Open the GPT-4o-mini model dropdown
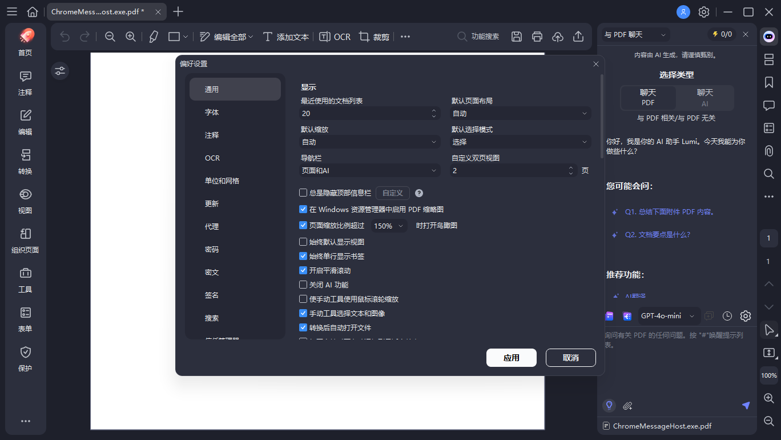781x440 pixels. tap(669, 316)
